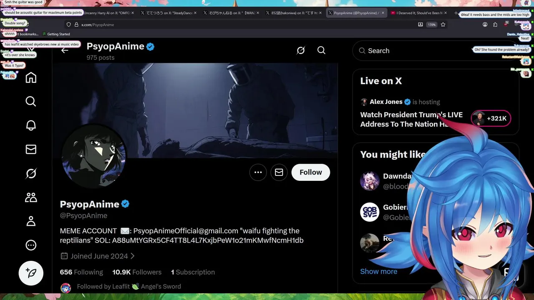Open the 1 Subscription link

point(193,272)
